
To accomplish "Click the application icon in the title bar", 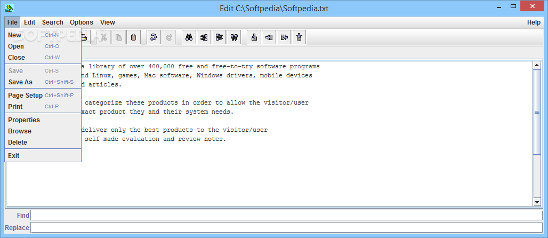I will coord(10,7).
